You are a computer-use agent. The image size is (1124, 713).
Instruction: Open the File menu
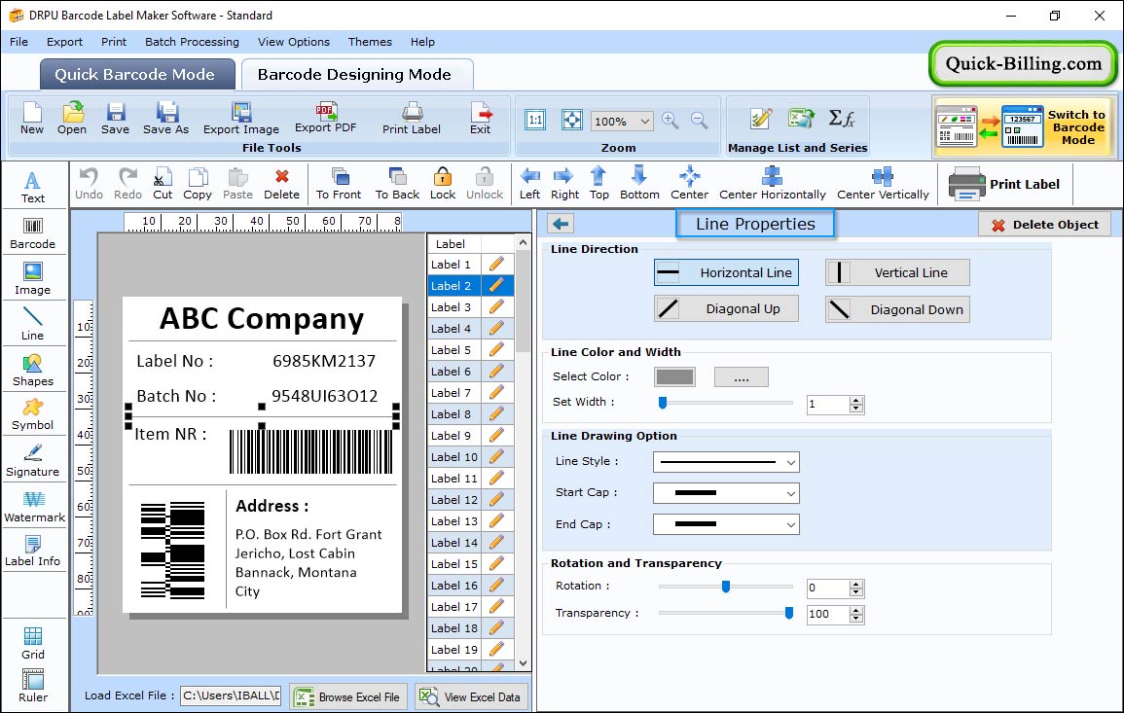click(18, 42)
